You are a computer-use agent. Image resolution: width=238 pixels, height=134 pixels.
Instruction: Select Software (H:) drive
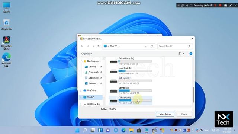point(131,100)
